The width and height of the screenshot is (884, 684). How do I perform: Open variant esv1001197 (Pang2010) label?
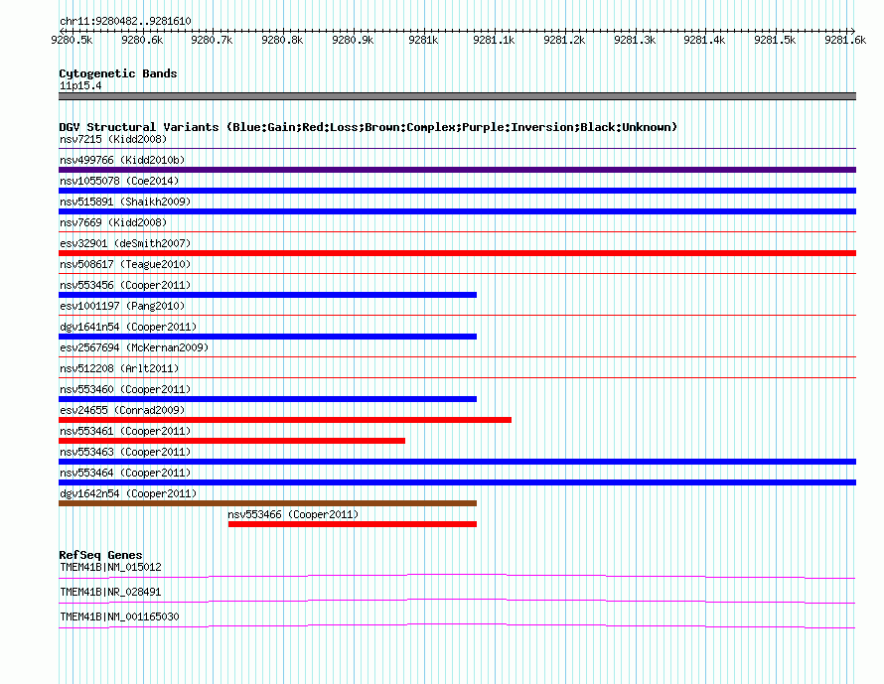point(122,306)
